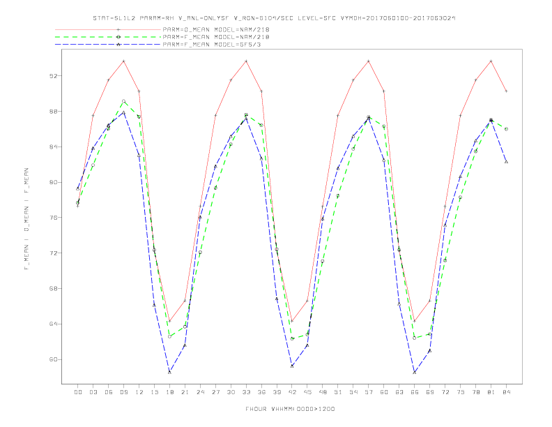Screen dimensions: 552x427
Task: Select the green legend text, PARM=F_MEAN MODEL=NAM/218
Action: point(216,37)
